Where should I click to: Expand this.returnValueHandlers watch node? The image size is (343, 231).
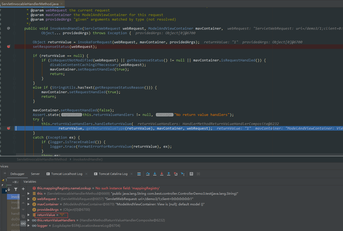[29, 220]
